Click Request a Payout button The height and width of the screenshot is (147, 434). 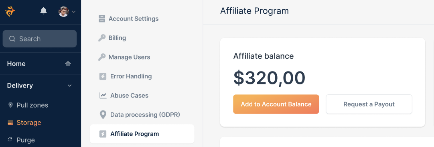pos(369,104)
